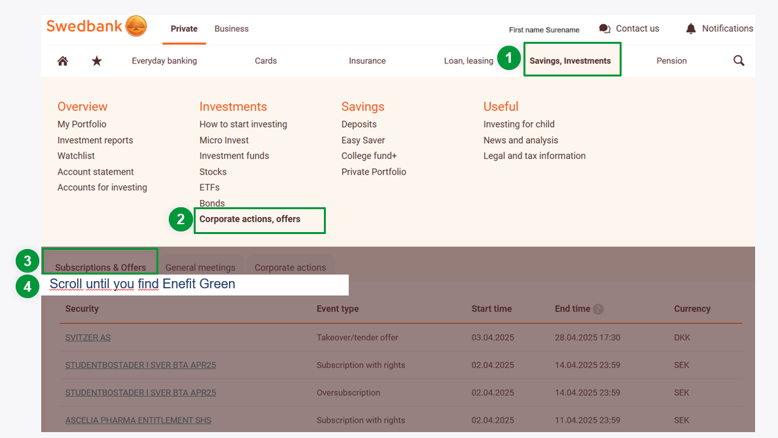The height and width of the screenshot is (438, 778).
Task: Click the Takeover/tender offer cell
Action: [357, 337]
